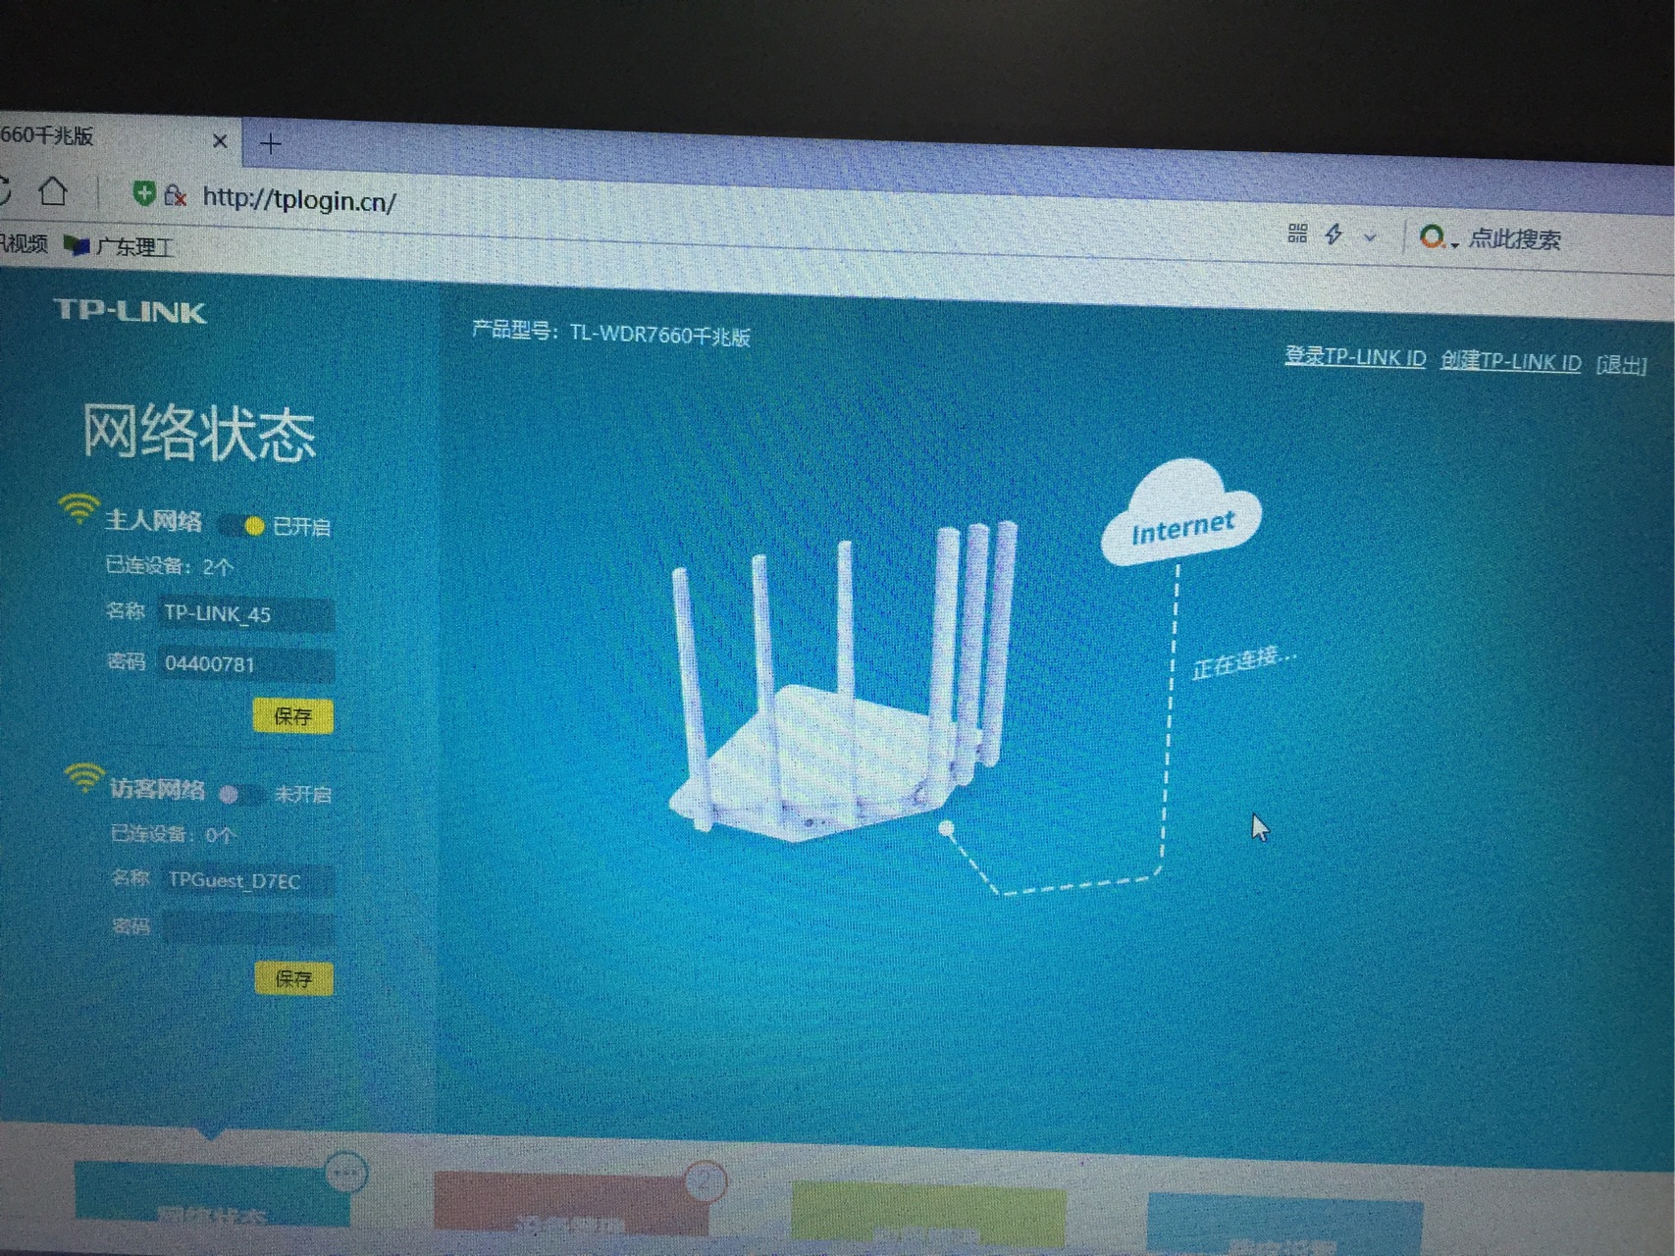Screen dimensions: 1675x1256
Task: Edit the host network name TP-LINK_45
Action: (x=245, y=614)
